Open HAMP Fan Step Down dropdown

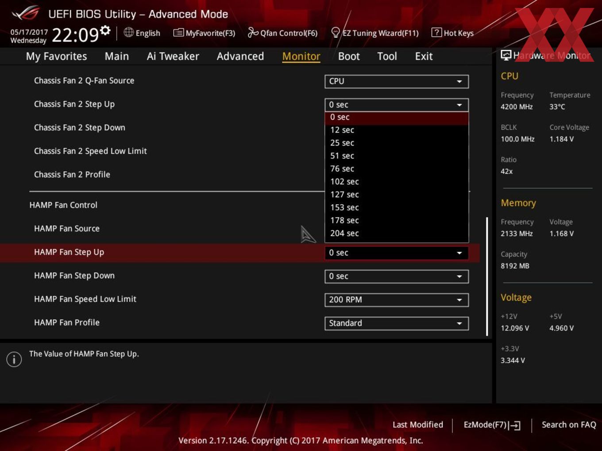point(397,276)
